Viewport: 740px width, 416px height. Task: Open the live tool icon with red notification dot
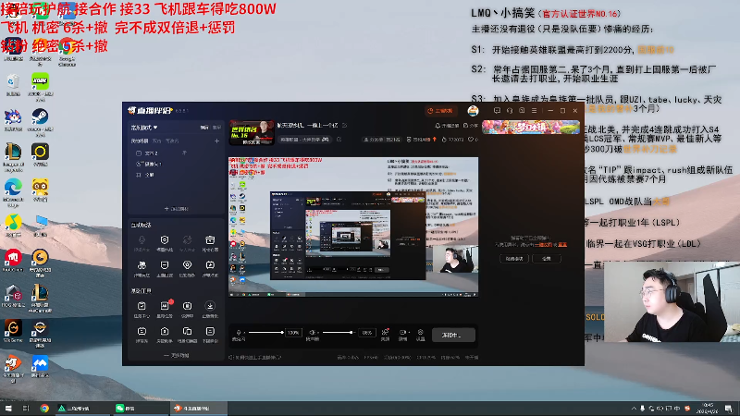pyautogui.click(x=165, y=306)
